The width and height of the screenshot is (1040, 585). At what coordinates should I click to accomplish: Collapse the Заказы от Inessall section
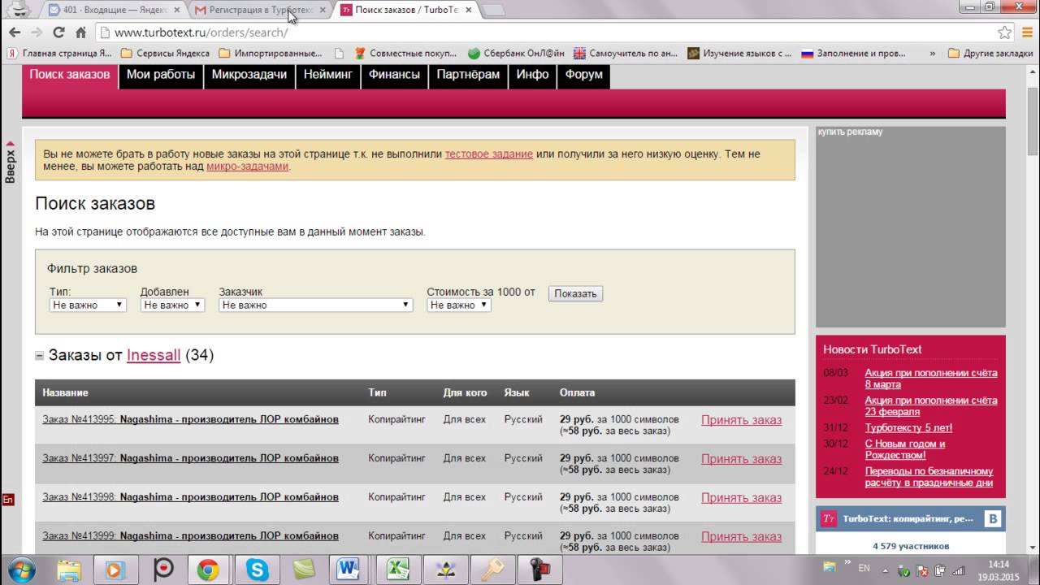point(39,356)
